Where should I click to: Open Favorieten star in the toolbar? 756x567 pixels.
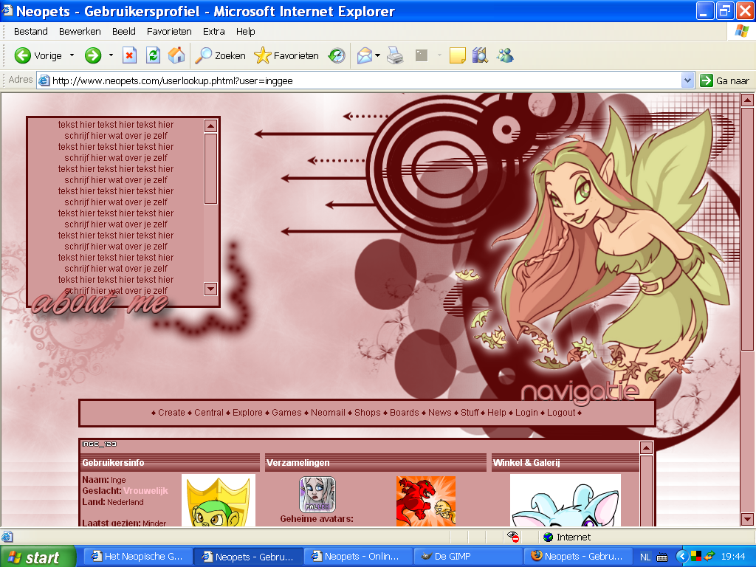tap(286, 55)
